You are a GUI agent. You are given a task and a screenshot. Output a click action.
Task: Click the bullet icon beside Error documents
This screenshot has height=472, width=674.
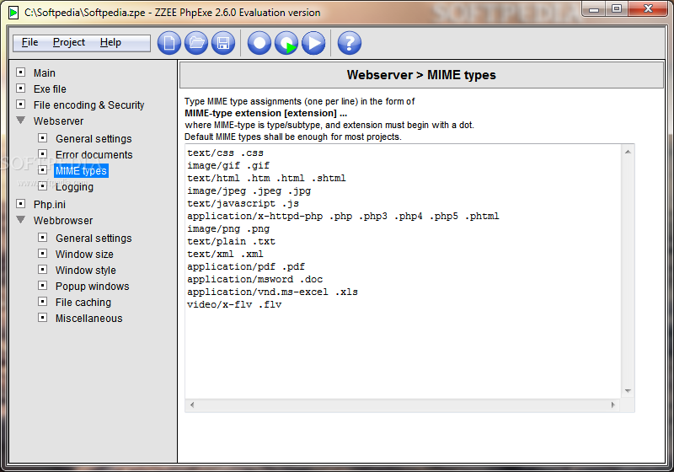[43, 154]
